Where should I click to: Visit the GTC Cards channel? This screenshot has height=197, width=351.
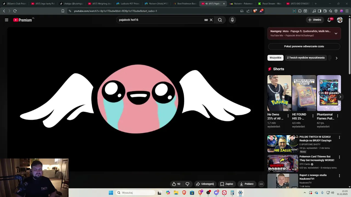(x=305, y=164)
